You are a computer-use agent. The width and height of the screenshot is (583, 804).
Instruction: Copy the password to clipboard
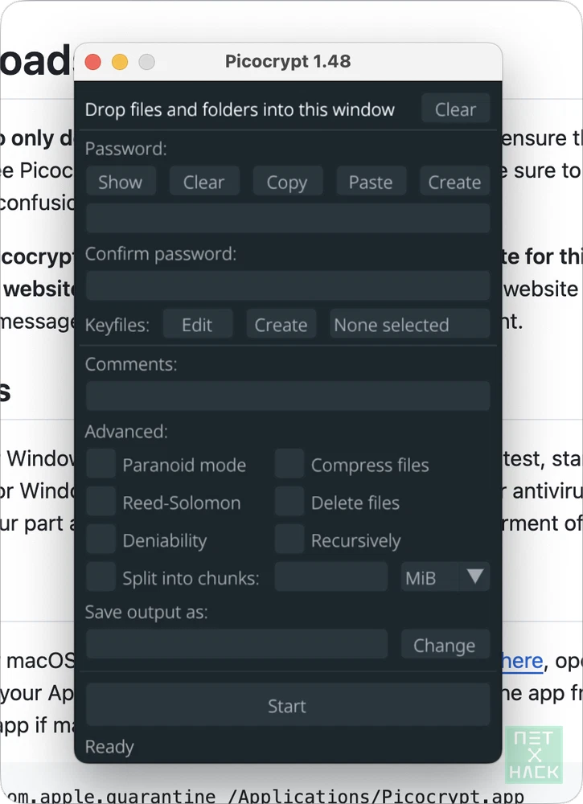click(288, 182)
